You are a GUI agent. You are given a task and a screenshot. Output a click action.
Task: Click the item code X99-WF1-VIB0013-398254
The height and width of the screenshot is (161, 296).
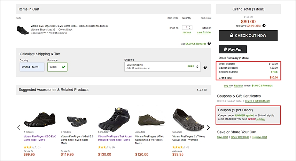tap(49, 33)
